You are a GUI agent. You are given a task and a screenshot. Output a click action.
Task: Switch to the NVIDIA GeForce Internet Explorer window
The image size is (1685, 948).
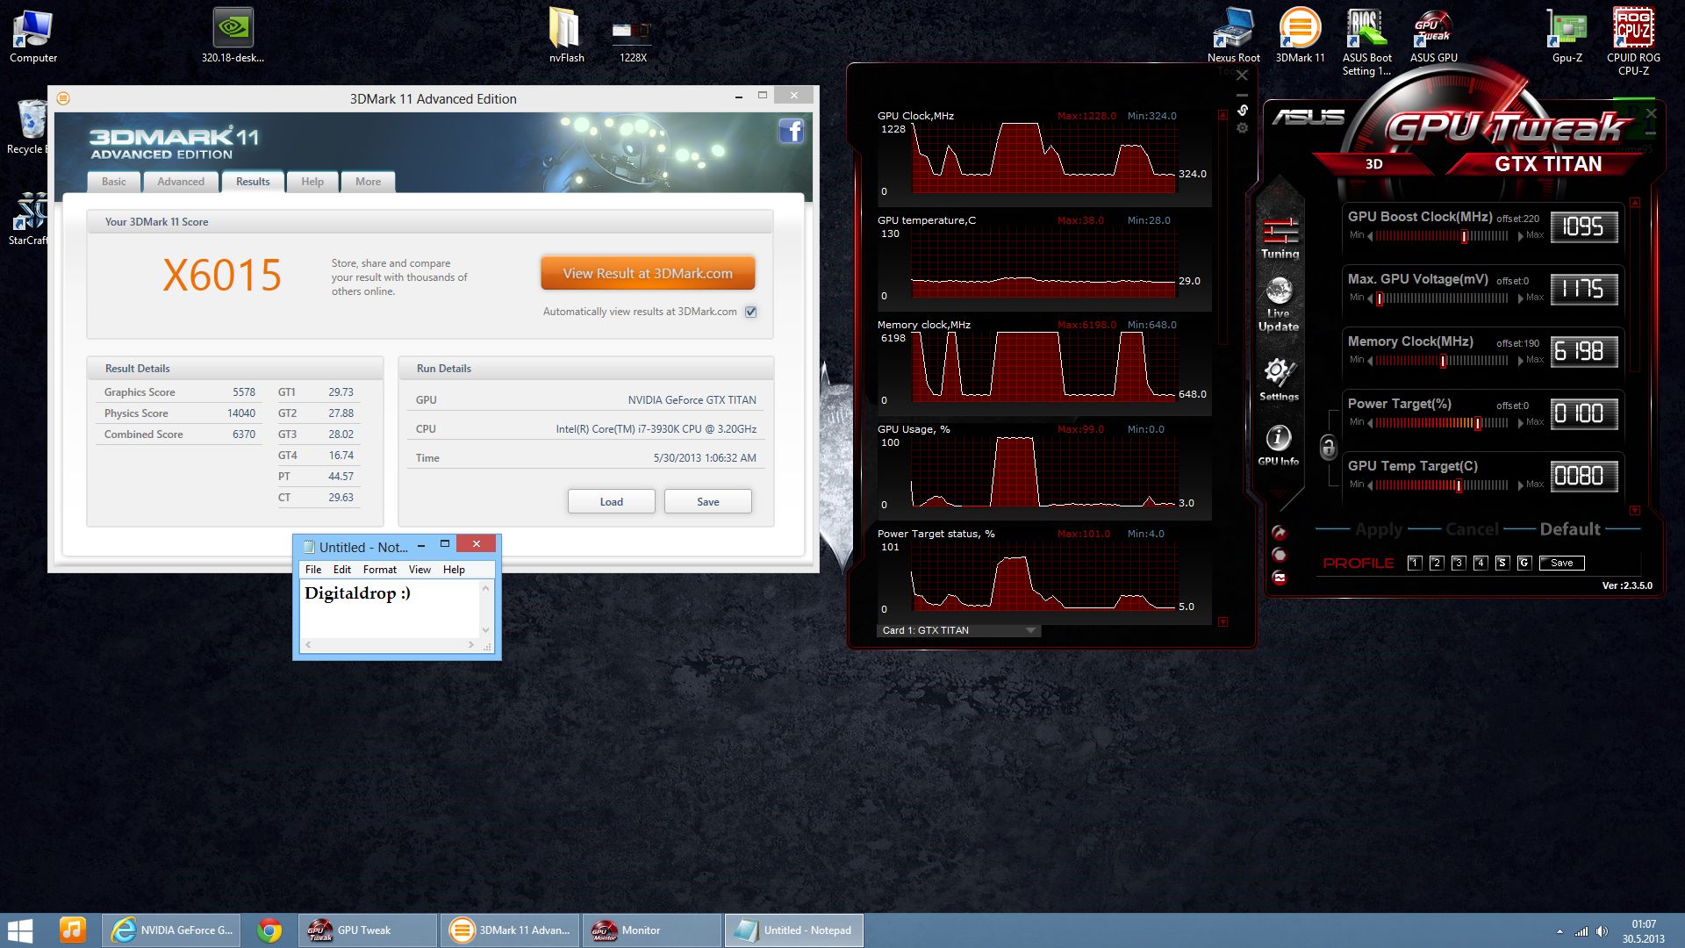173,930
